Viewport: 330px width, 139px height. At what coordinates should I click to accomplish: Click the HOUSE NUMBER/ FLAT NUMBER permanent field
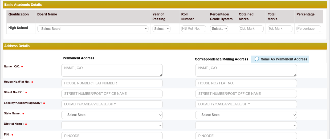[112, 83]
